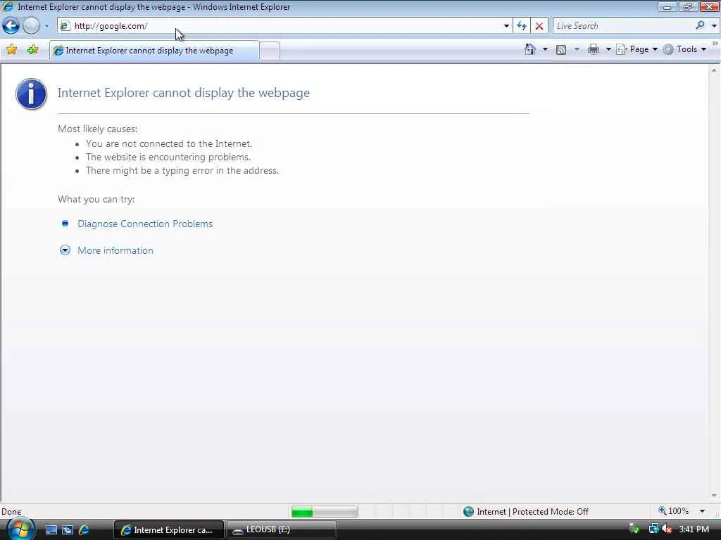Select LEOUSB (E:) taskbar button
The width and height of the screenshot is (721, 540).
282,530
